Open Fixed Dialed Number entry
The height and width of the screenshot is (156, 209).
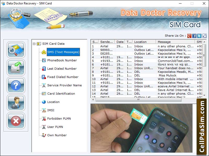pos(63,77)
